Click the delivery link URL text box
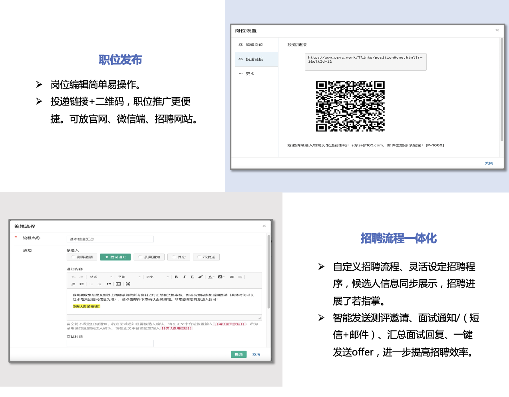 (366, 62)
